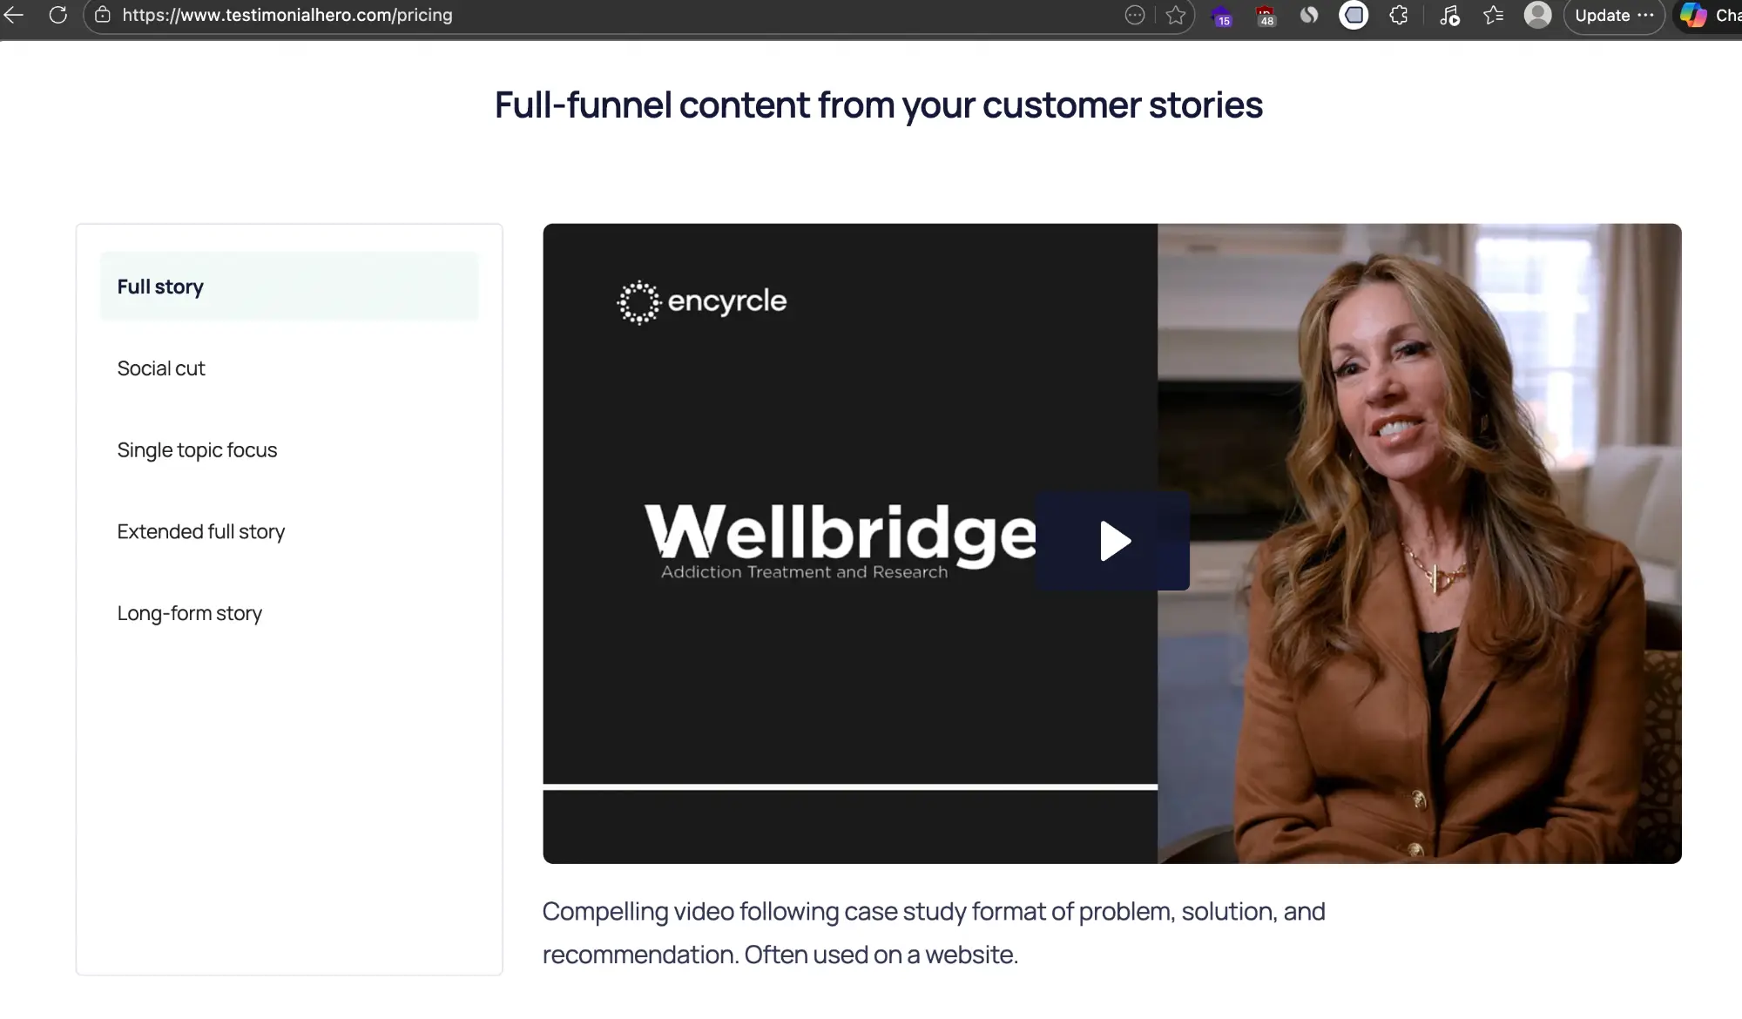Click the extension with badge 15
Screen dimensions: 1742x1019
[1222, 16]
